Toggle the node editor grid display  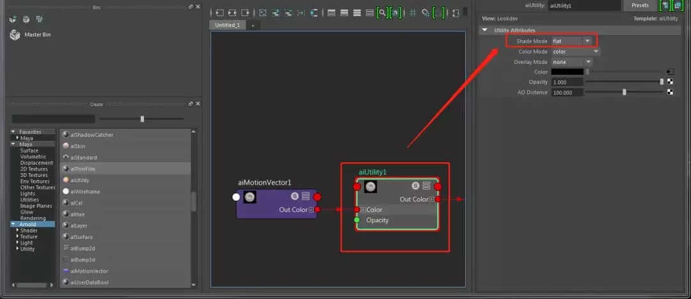tap(413, 13)
